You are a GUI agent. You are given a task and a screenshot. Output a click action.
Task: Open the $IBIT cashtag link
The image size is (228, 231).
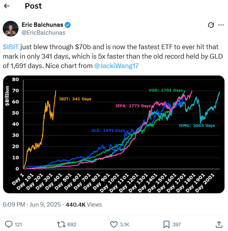11,47
